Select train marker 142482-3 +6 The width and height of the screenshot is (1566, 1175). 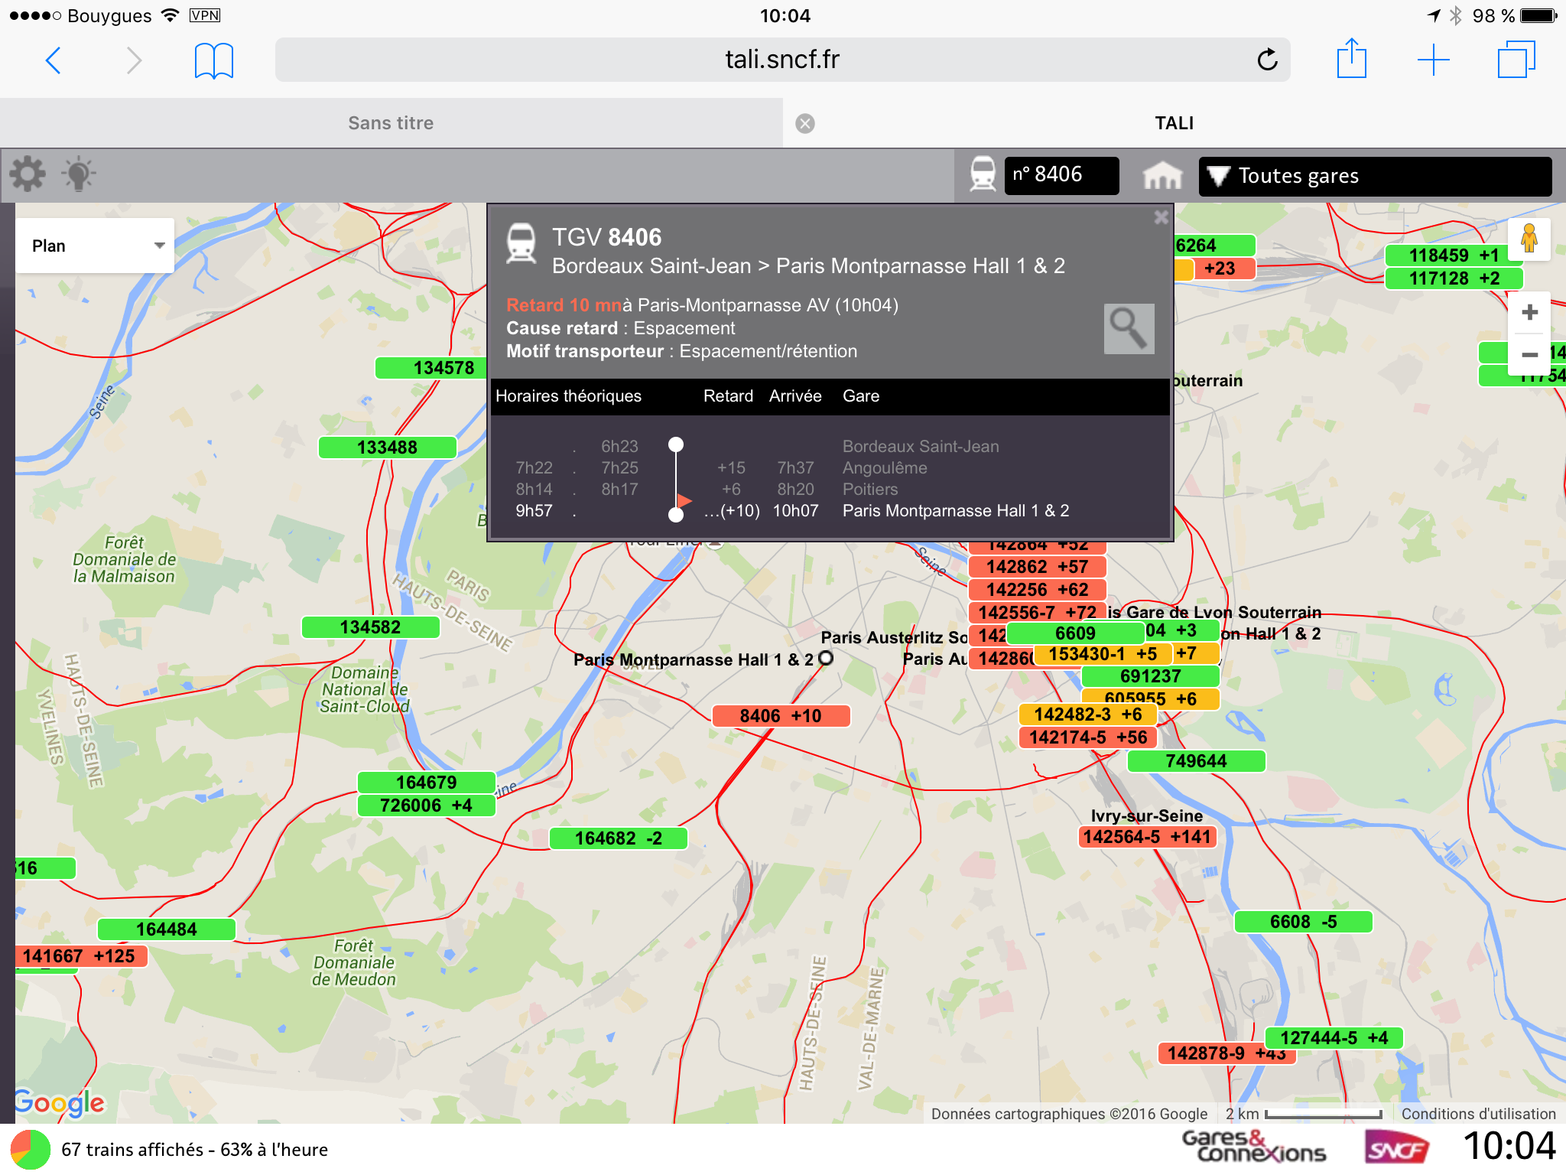(1087, 714)
